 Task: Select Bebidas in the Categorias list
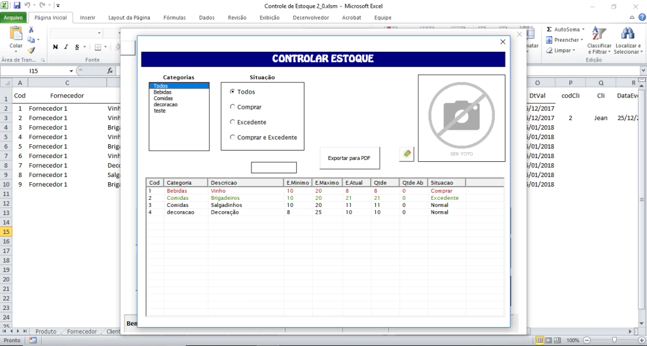point(162,92)
